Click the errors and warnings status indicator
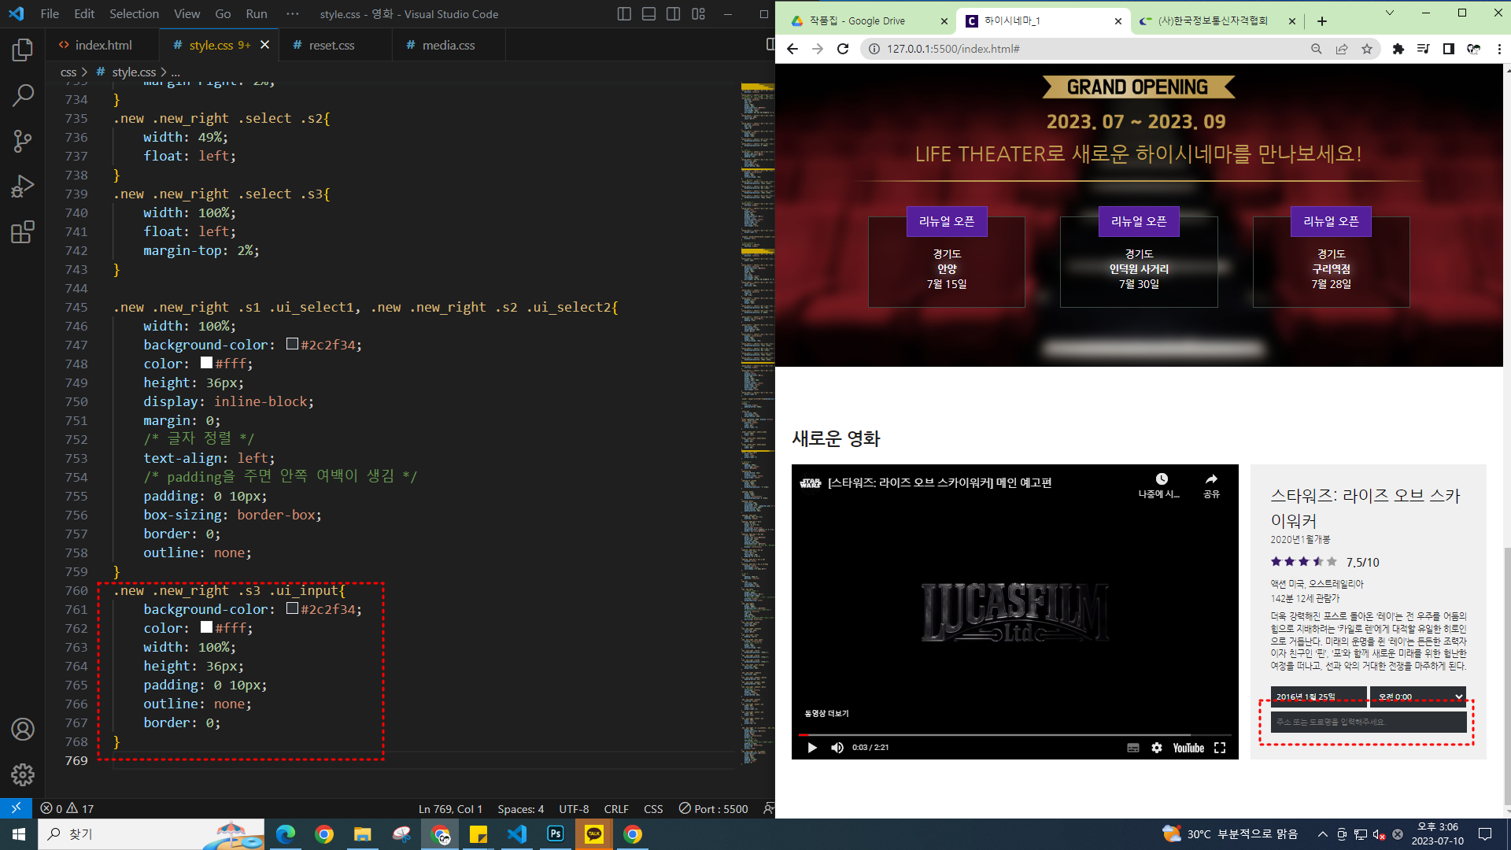Screen dimensions: 1511x850 click(67, 808)
